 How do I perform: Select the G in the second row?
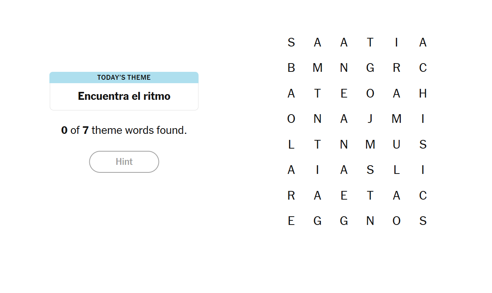370,68
